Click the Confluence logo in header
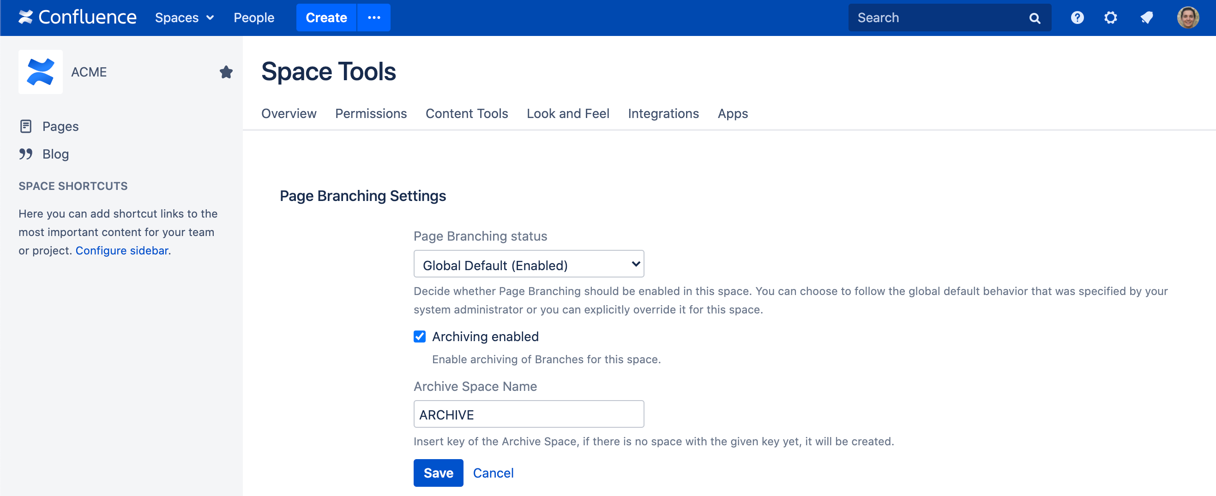The width and height of the screenshot is (1216, 496). coord(78,18)
